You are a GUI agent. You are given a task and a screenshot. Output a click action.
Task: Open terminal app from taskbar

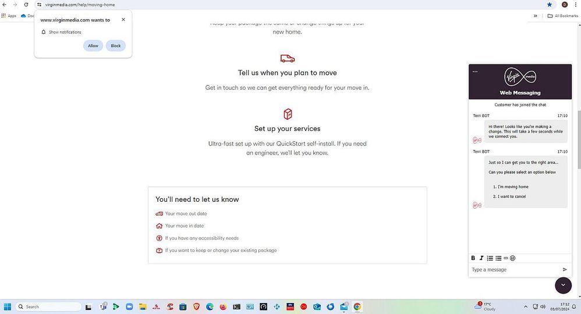(236, 306)
